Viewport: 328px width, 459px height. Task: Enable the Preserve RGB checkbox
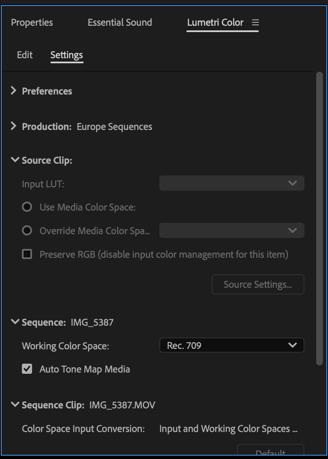27,254
